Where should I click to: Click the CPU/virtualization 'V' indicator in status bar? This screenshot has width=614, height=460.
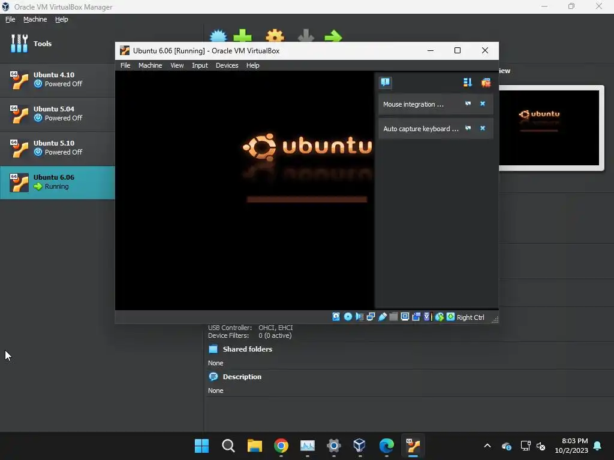[427, 317]
